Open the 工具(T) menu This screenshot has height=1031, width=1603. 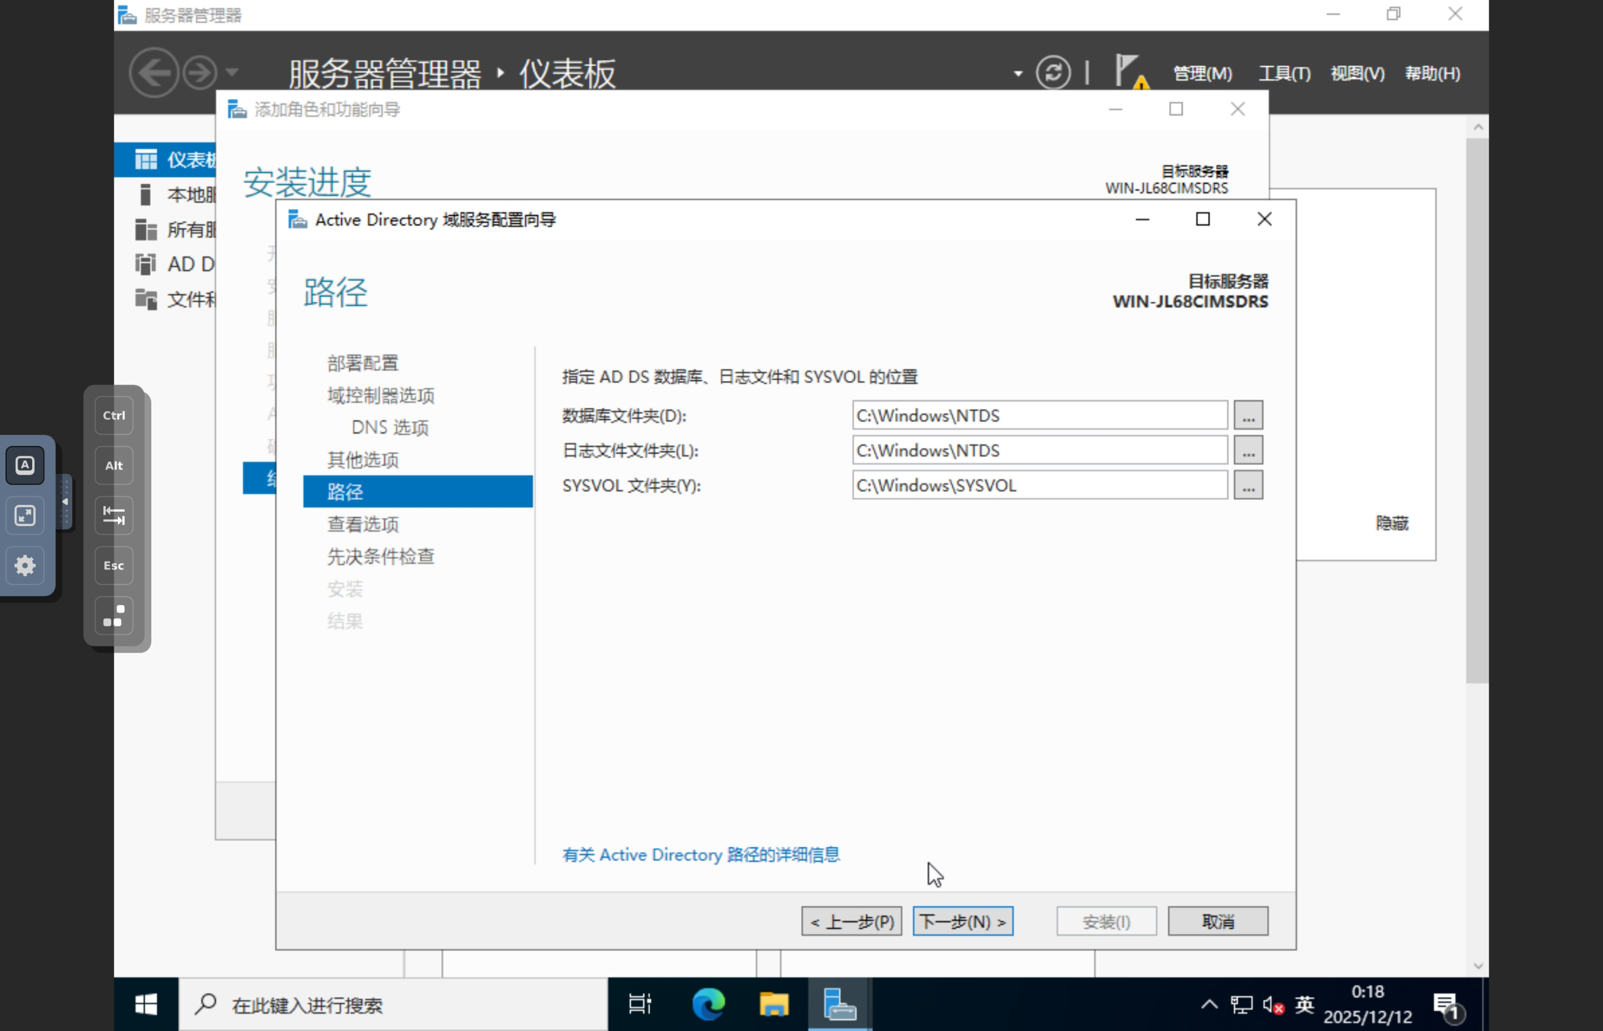1284,74
